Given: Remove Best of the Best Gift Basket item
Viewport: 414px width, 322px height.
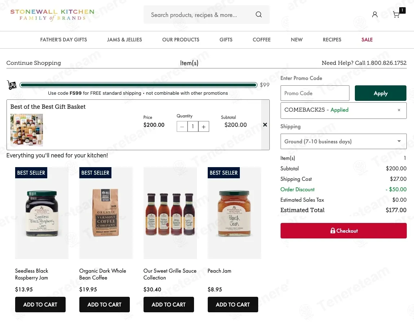Looking at the screenshot, I should (x=265, y=125).
